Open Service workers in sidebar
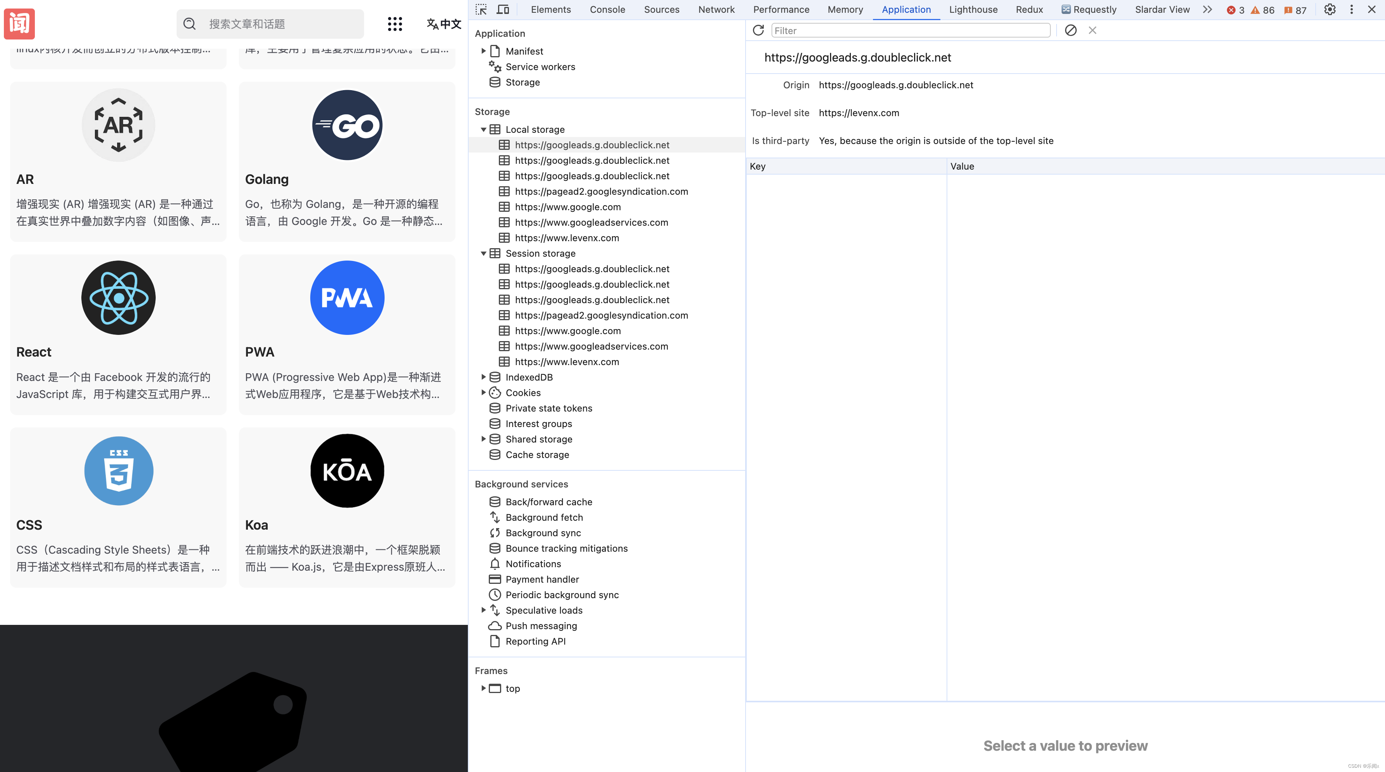This screenshot has width=1385, height=772. point(540,67)
